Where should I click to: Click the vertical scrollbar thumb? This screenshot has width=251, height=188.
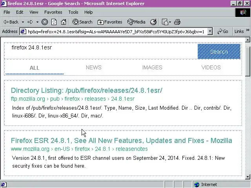click(247, 61)
